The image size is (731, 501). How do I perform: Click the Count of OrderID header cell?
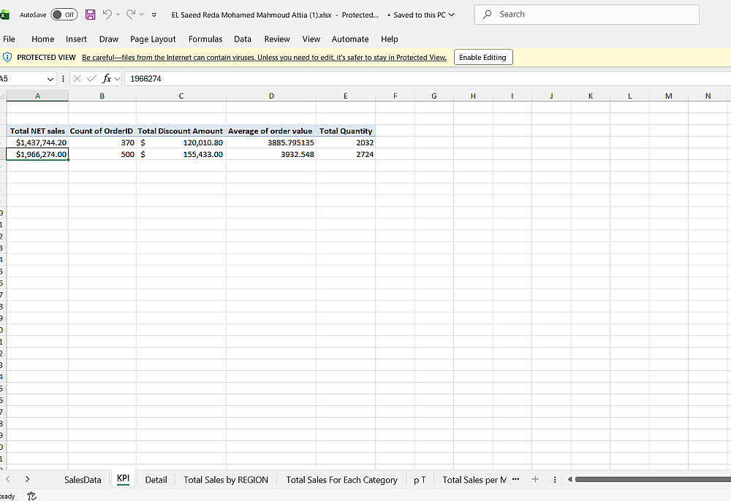[x=102, y=131]
